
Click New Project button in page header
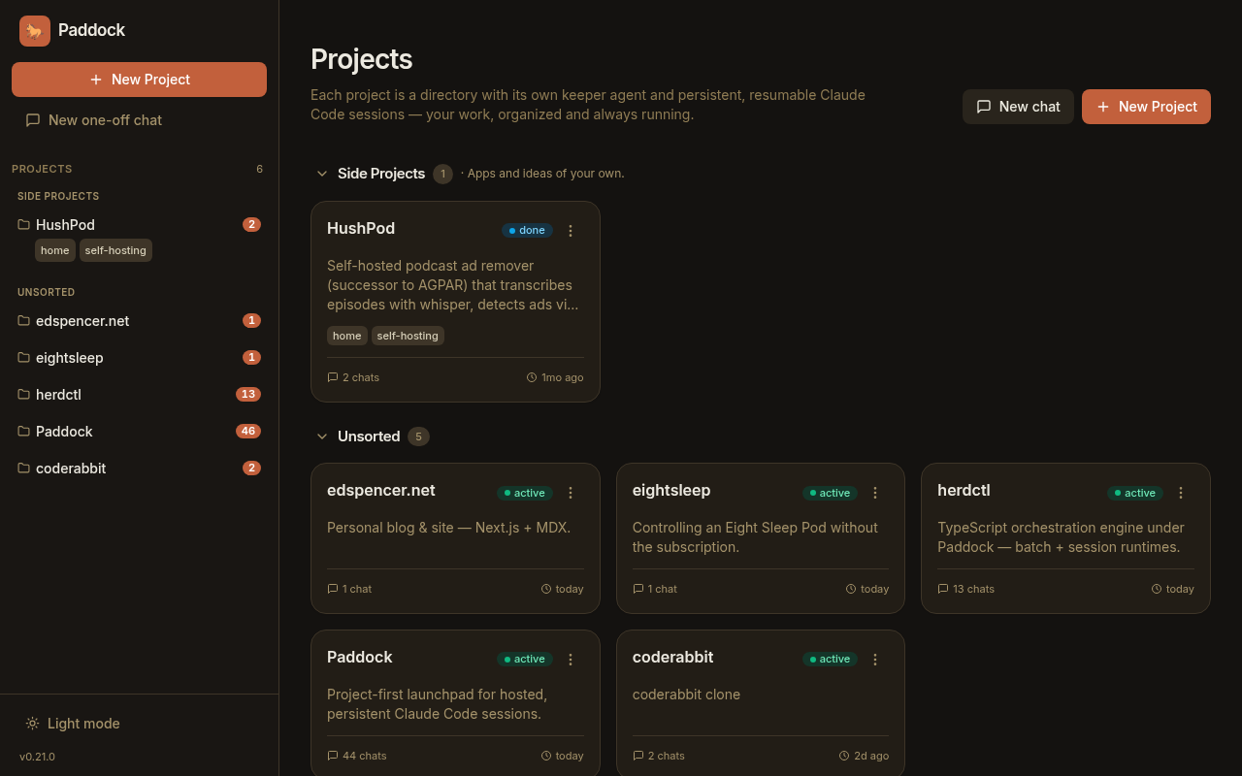pos(1146,107)
